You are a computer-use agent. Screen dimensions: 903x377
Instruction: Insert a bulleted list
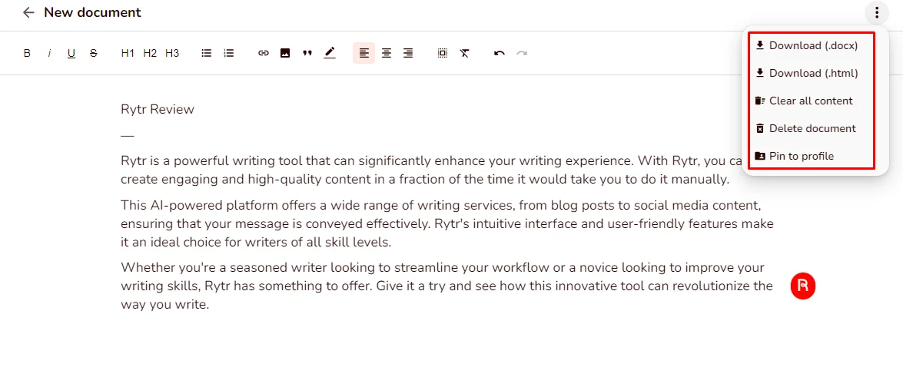207,53
